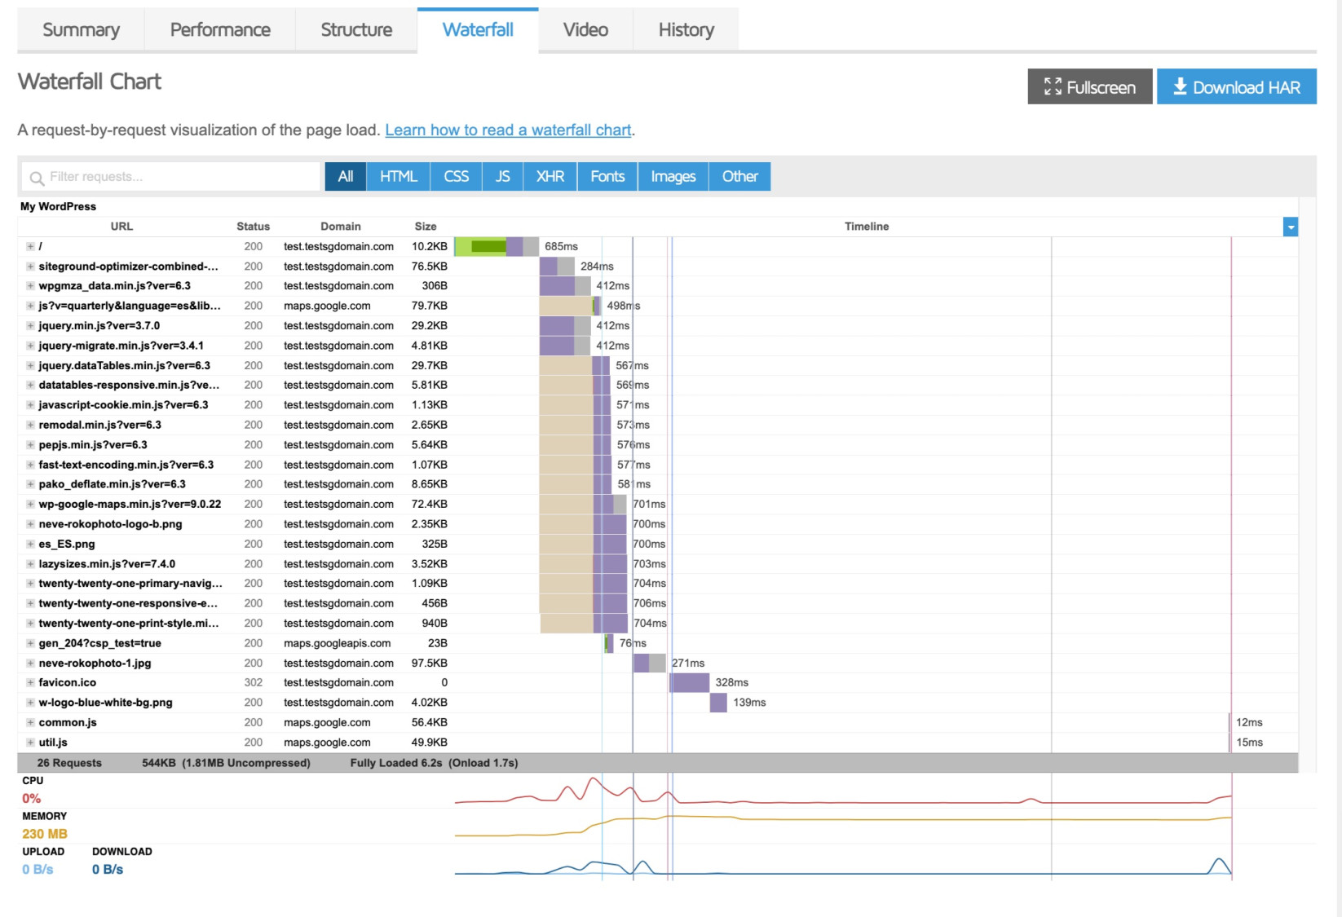Image resolution: width=1342 pixels, height=917 pixels.
Task: Open the History tab
Action: click(686, 30)
